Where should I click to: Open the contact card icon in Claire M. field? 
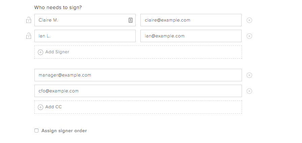point(131,20)
